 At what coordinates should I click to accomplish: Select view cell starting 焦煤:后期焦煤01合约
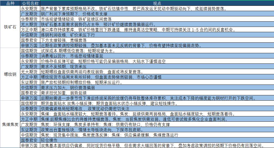coord(157,119)
